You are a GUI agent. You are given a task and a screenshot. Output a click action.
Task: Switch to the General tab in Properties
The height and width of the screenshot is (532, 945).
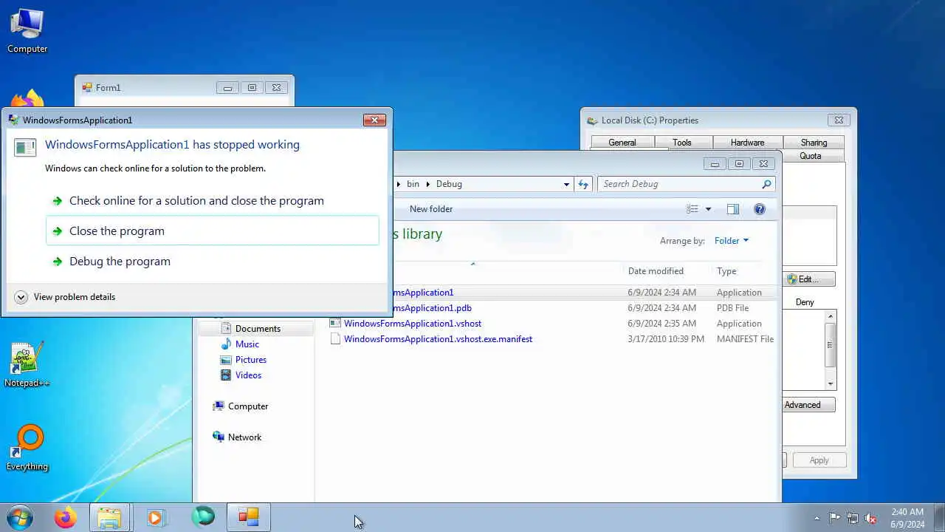pyautogui.click(x=622, y=143)
